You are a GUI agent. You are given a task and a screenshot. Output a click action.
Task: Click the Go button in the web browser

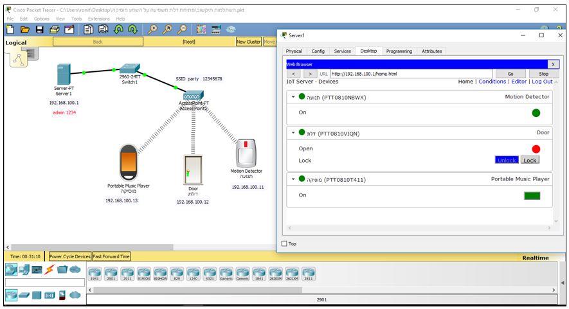point(510,74)
